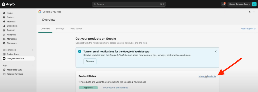
Task: Click the search magnifier icon
Action: 95,4
